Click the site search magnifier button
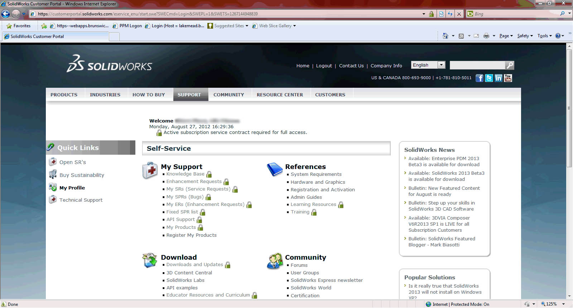The width and height of the screenshot is (573, 308). [510, 65]
